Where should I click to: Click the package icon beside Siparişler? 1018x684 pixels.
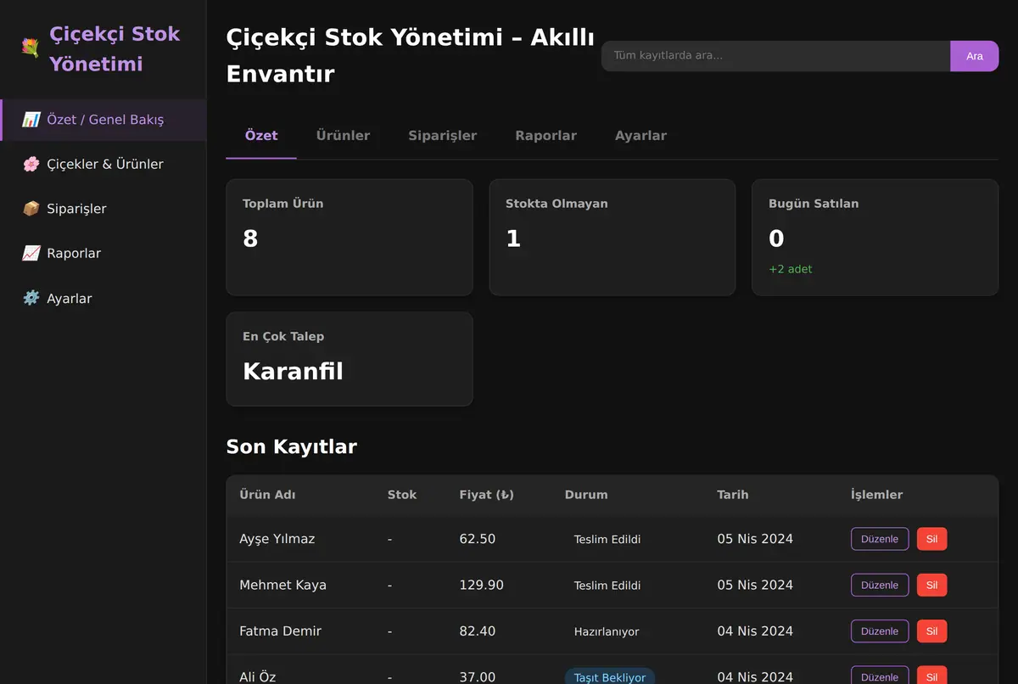pyautogui.click(x=31, y=209)
